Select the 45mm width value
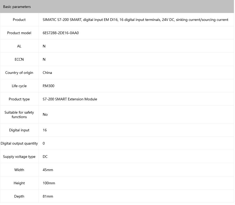This screenshot has height=205, width=235. [x=48, y=170]
